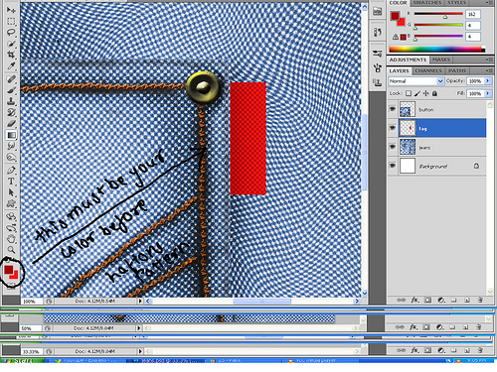Select the Custom Shape tool
The width and height of the screenshot is (497, 372).
[11, 203]
